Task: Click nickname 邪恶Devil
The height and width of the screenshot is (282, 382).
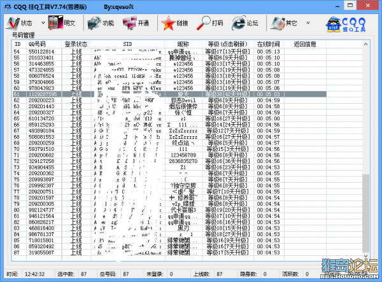Action: pyautogui.click(x=183, y=101)
